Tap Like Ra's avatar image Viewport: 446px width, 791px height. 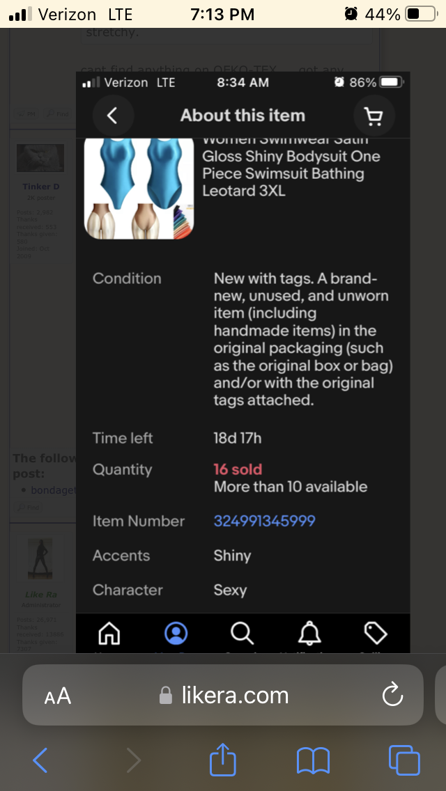click(40, 558)
